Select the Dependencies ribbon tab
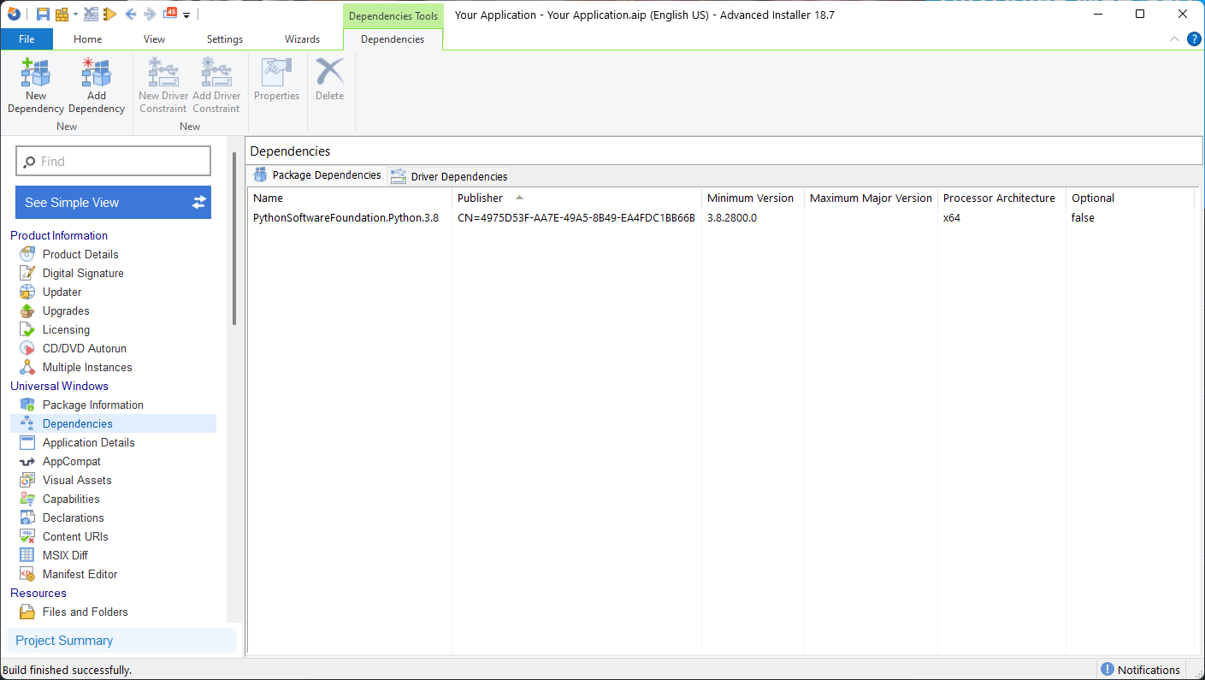1205x680 pixels. pos(393,39)
